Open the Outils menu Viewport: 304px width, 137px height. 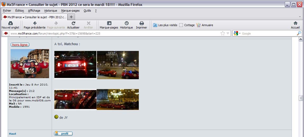click(87, 11)
